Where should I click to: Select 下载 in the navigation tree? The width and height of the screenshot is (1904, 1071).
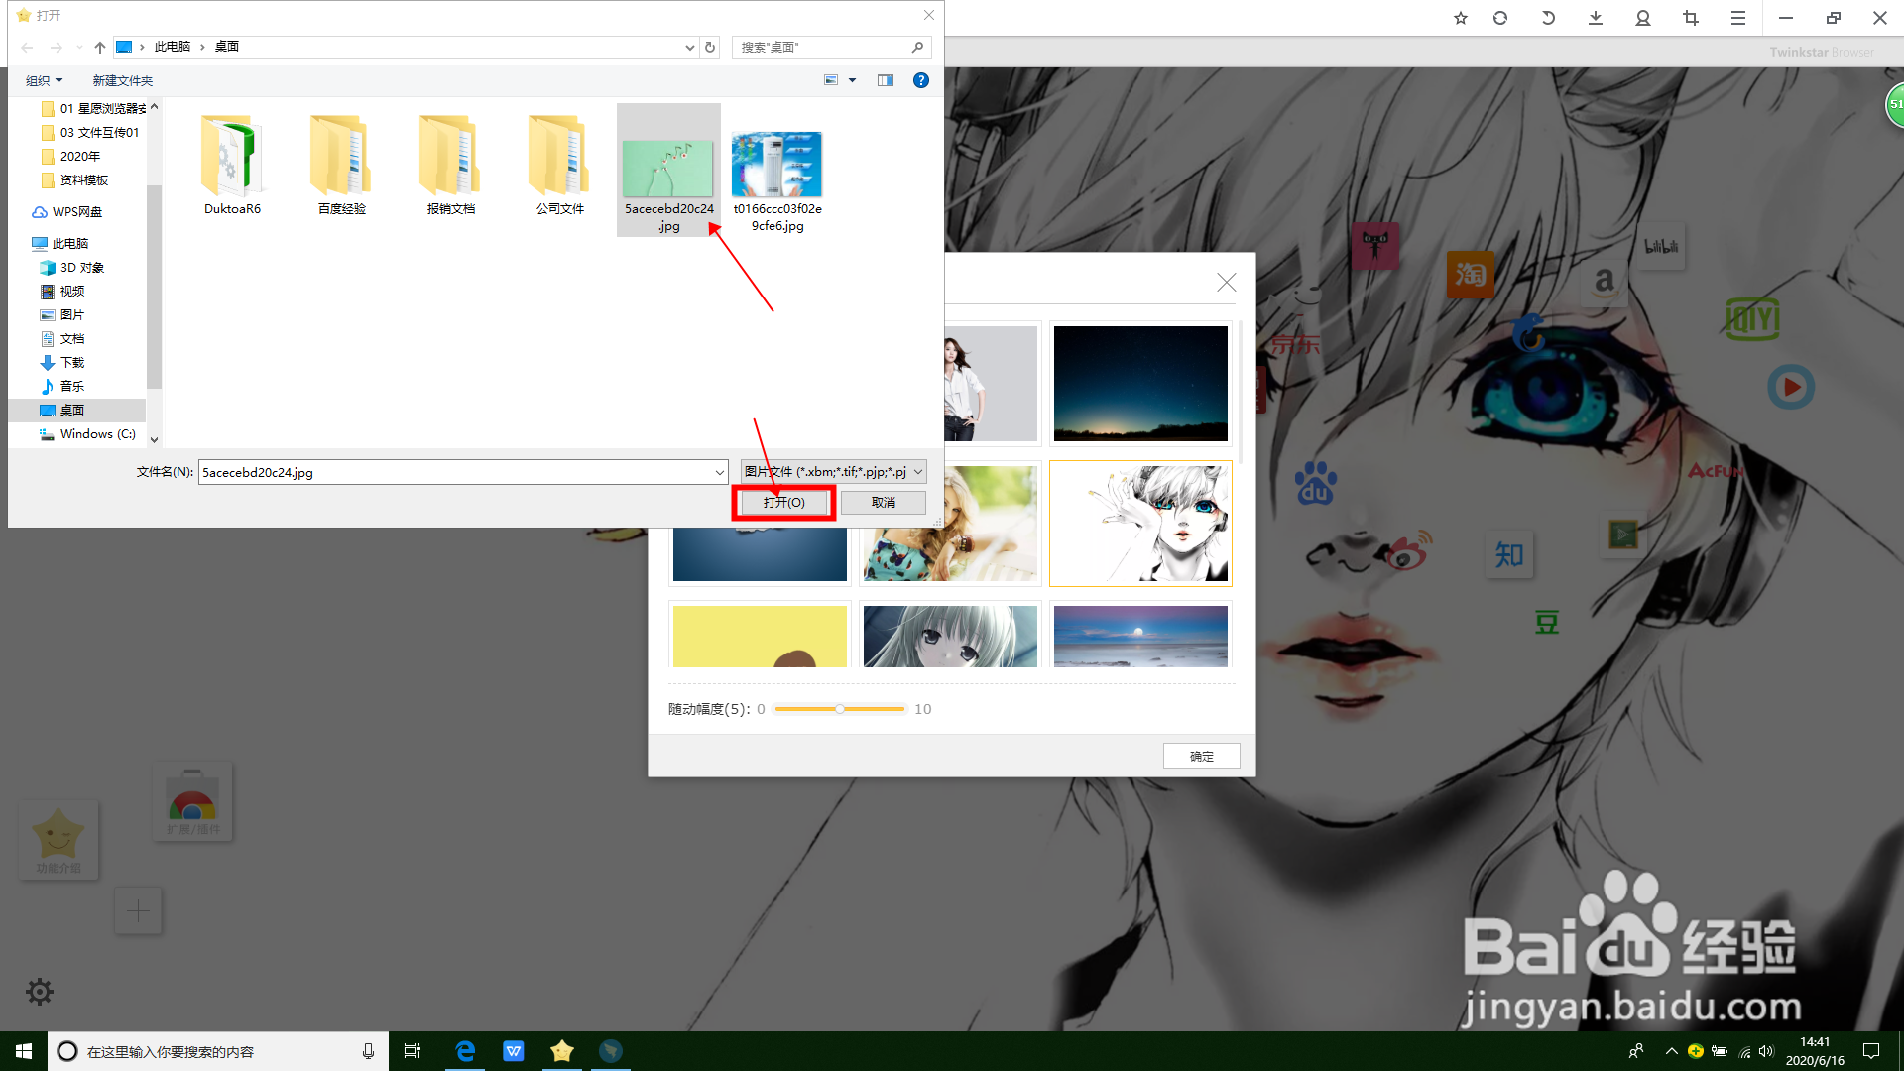72,362
